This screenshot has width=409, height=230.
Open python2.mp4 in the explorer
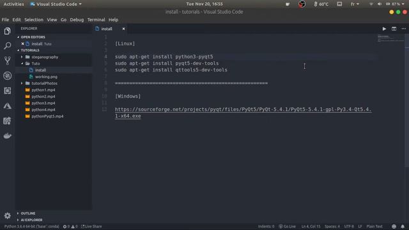[43, 96]
